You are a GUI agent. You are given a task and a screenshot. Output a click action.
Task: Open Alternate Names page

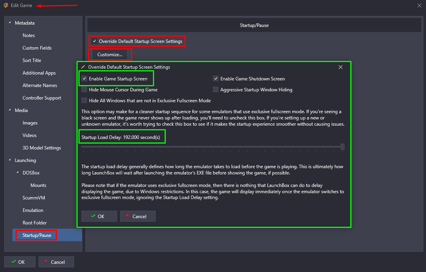(x=40, y=85)
